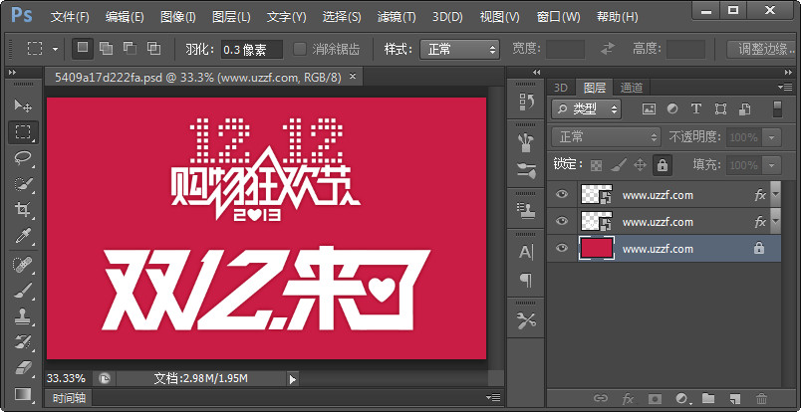Open the collapsed History panel icon
This screenshot has width=801, height=412.
(526, 103)
